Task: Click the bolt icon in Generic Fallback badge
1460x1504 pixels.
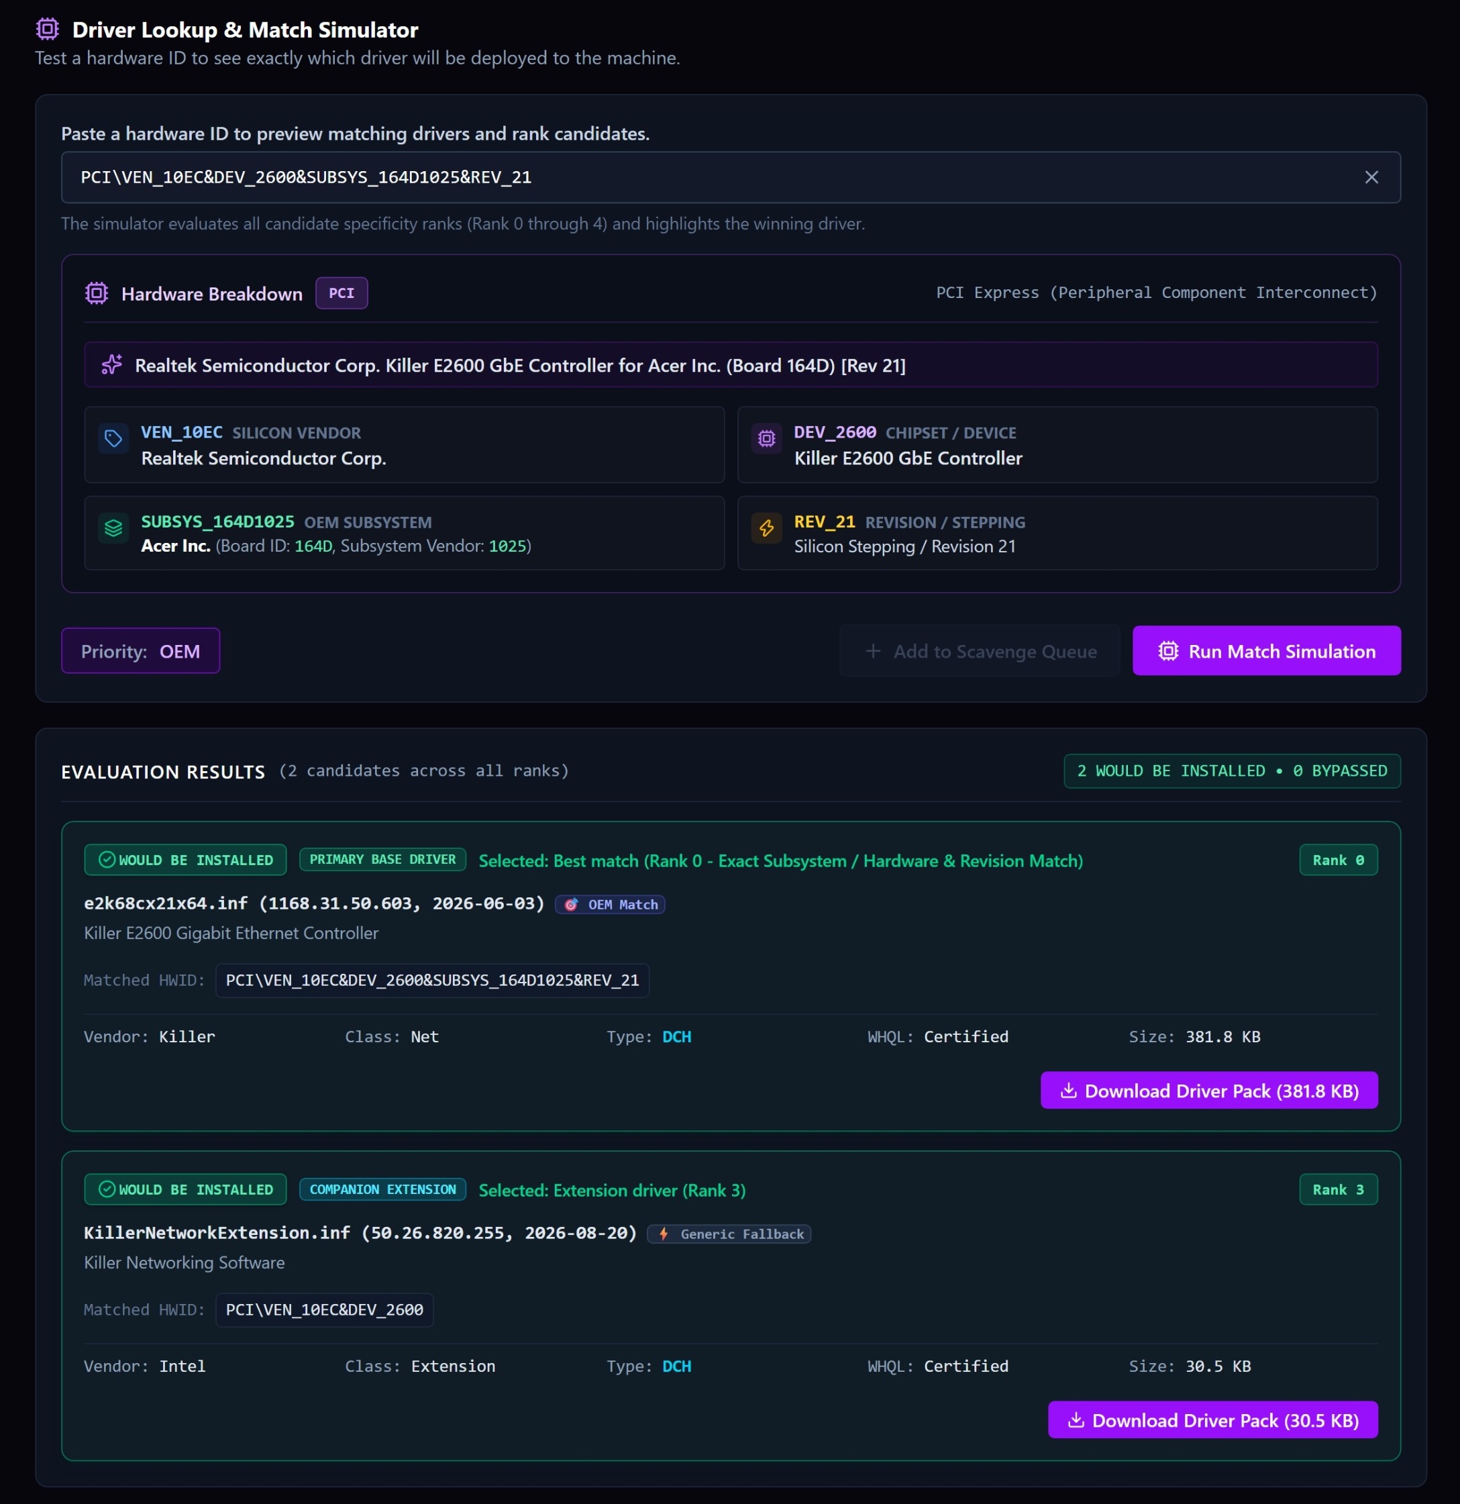Action: pos(664,1234)
